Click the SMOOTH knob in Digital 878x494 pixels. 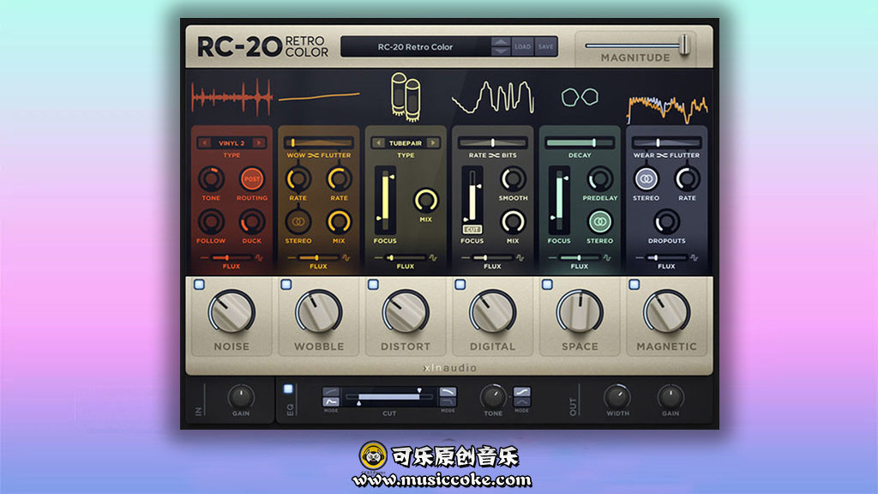coord(513,179)
